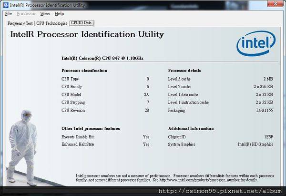Screen dimensions: 286x196
Task: Click the 1E5F chipset value
Action: (x=269, y=137)
